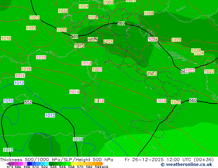
Task: Click the 1014 isobar label west of Sardinia
Action: click(x=74, y=92)
